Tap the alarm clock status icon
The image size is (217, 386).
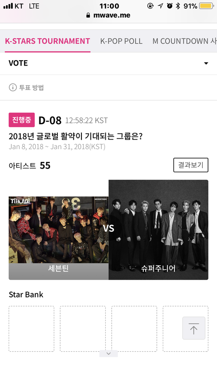pyautogui.click(x=170, y=6)
